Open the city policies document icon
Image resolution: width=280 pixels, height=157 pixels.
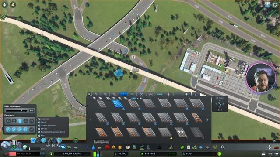pyautogui.click(x=189, y=147)
